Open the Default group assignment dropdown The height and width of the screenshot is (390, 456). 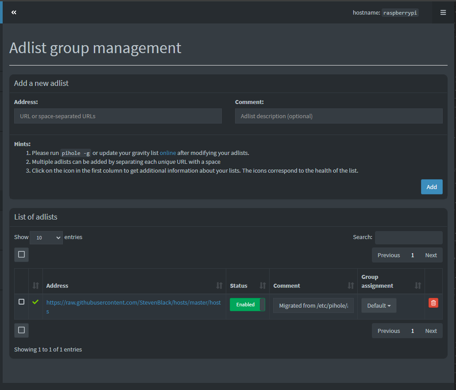379,305
